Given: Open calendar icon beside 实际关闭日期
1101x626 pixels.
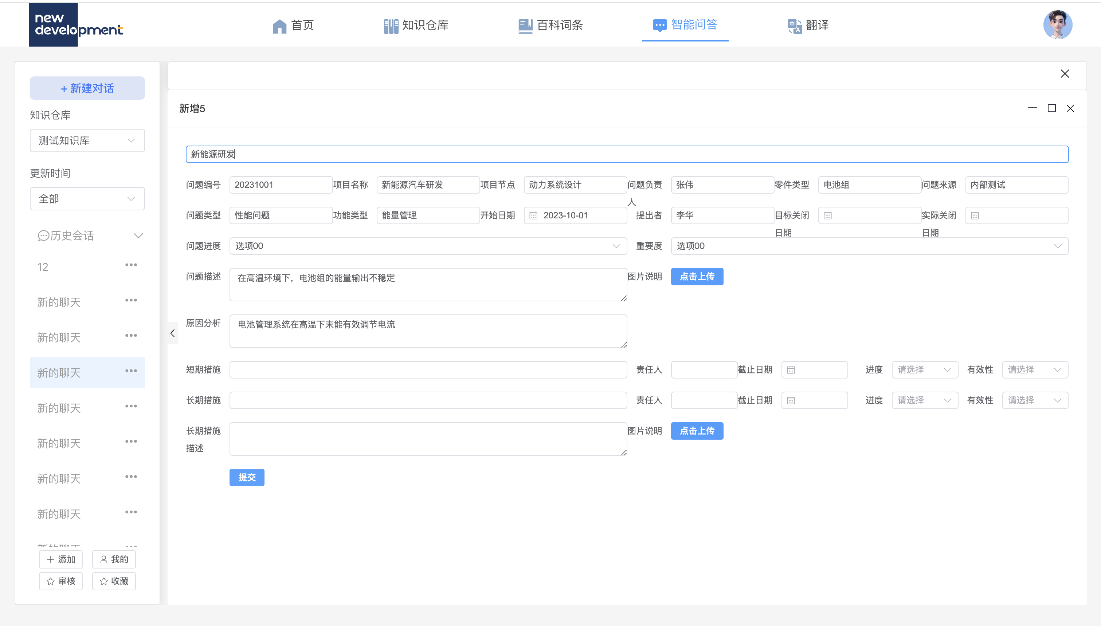Looking at the screenshot, I should coord(975,215).
